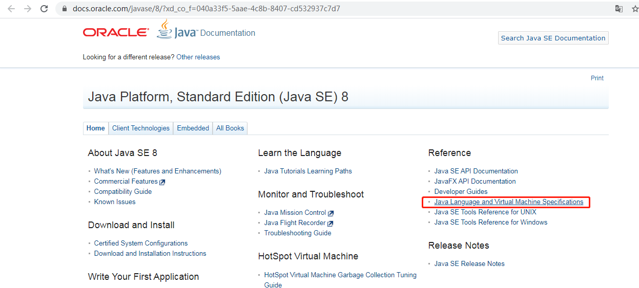Open Certified System Configurations link
The width and height of the screenshot is (639, 288).
click(141, 243)
